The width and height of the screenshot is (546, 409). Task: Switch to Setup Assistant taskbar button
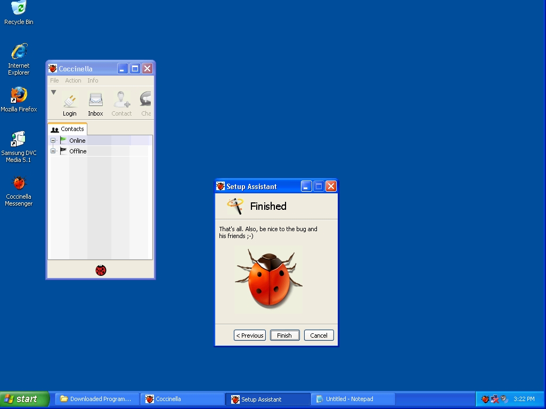tap(268, 399)
